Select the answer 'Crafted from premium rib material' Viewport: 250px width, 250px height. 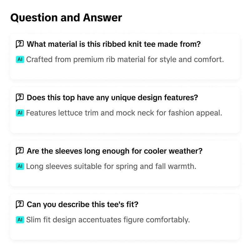[125, 59]
